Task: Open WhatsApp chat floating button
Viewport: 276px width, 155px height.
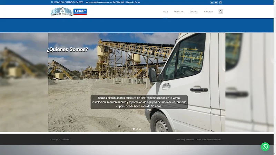Action: [265, 147]
